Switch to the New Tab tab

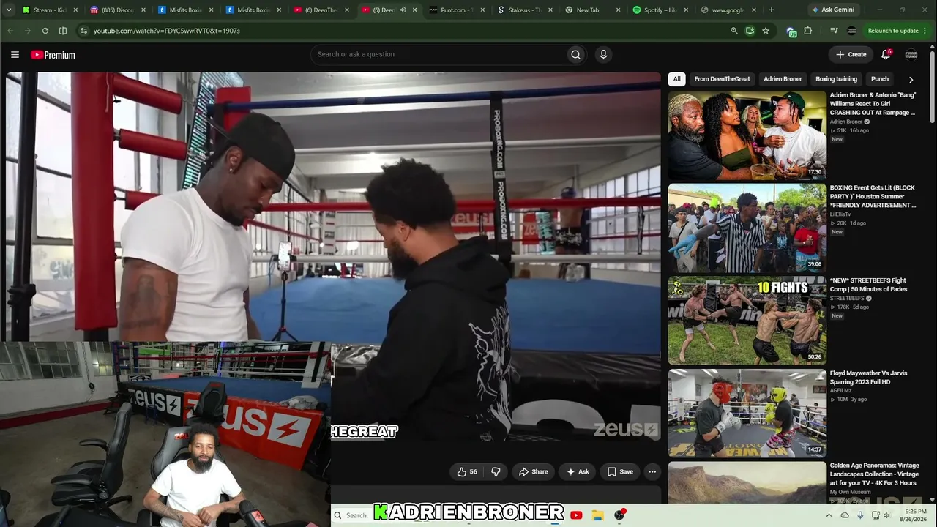pyautogui.click(x=591, y=10)
